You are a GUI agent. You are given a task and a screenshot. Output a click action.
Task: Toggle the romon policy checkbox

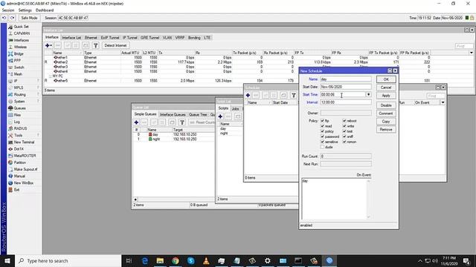pos(344,142)
